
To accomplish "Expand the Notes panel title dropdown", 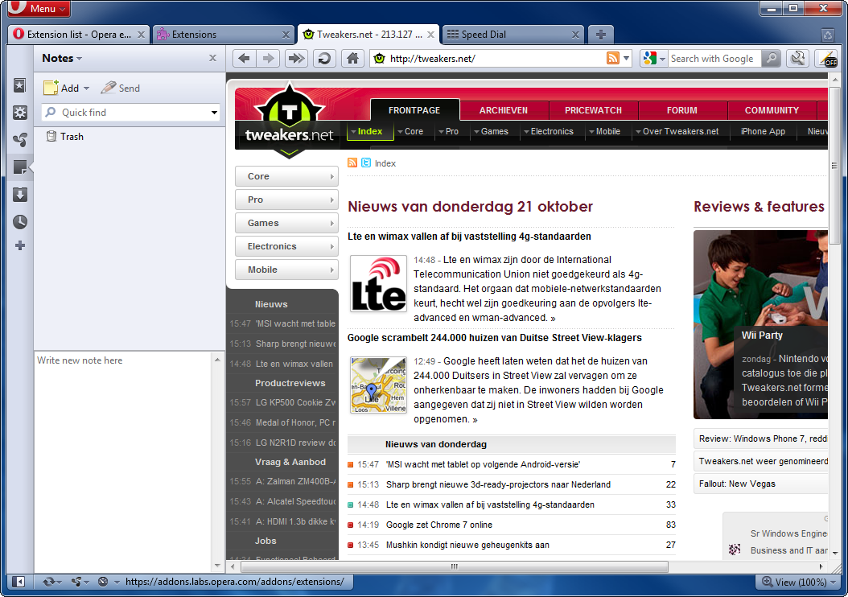I will click(x=80, y=59).
